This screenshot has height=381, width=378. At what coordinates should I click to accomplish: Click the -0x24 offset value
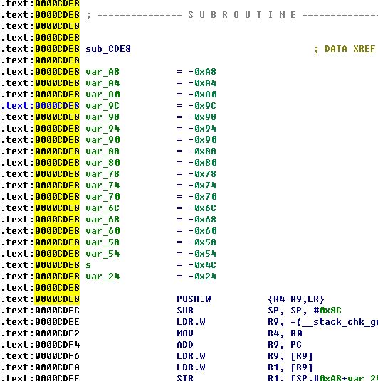[x=202, y=277]
